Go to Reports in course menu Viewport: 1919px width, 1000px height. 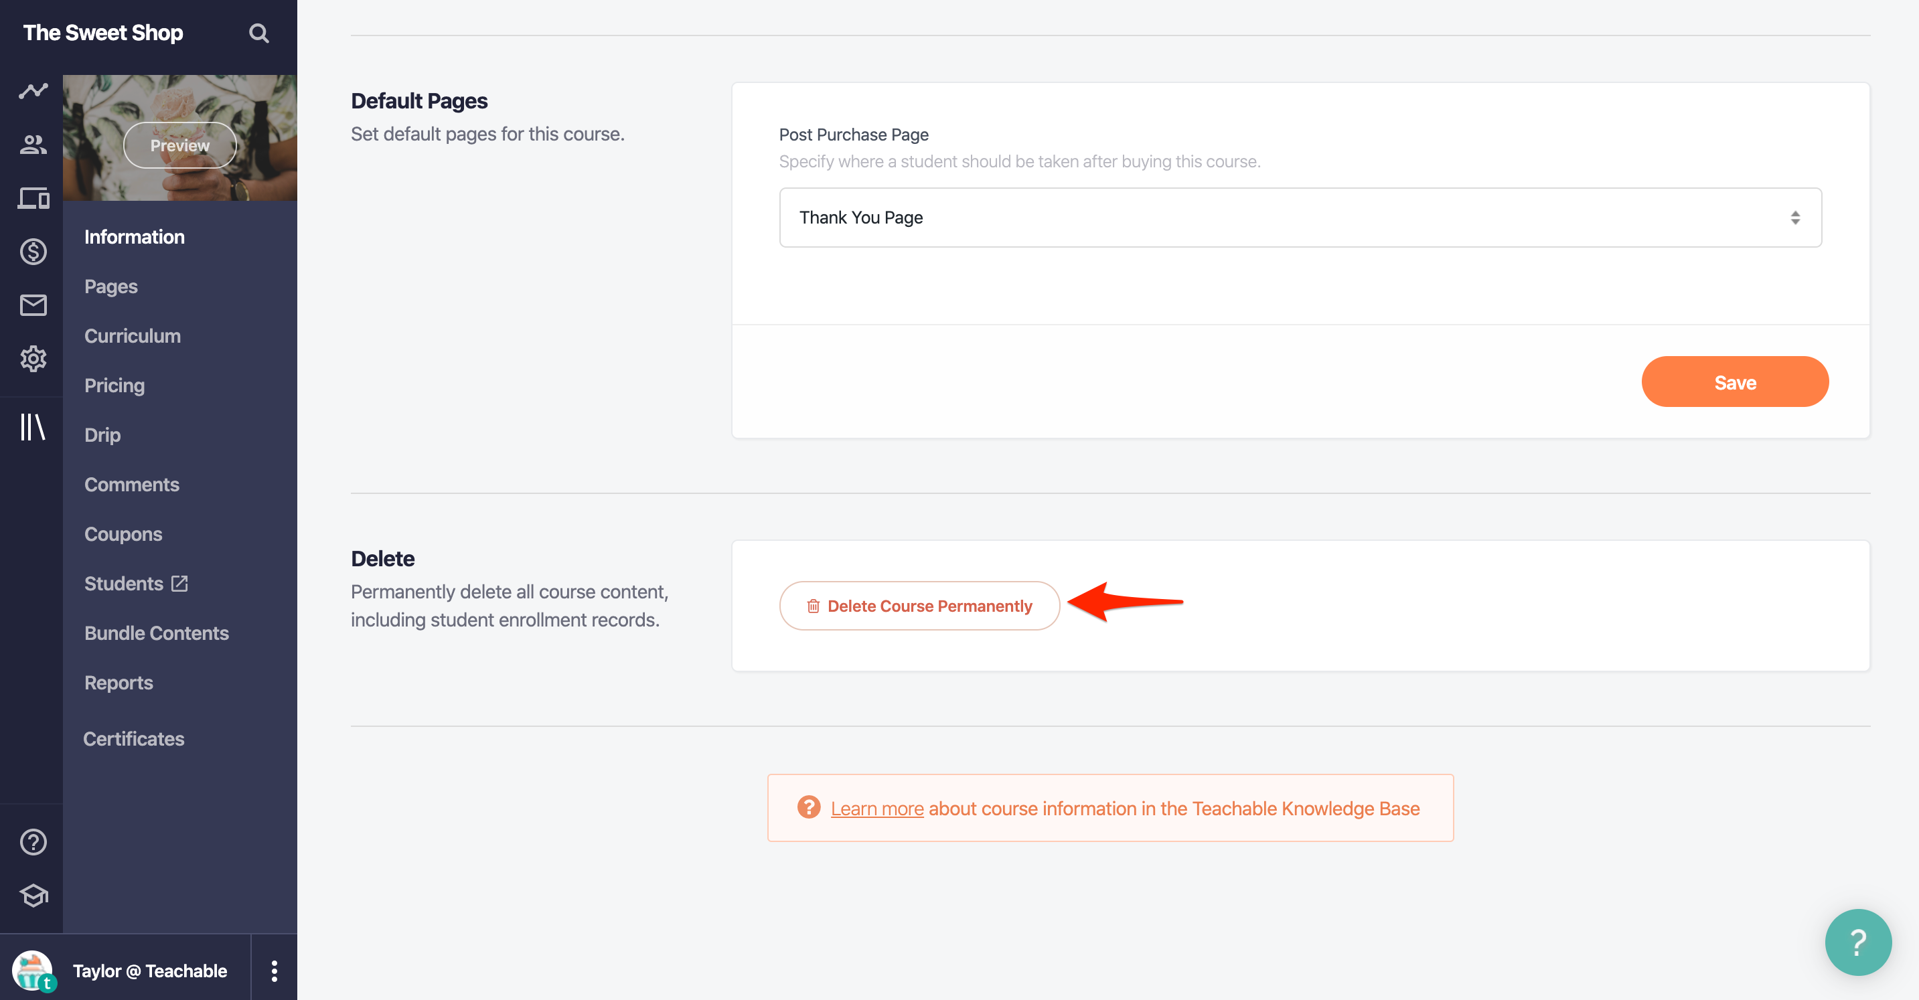click(119, 683)
